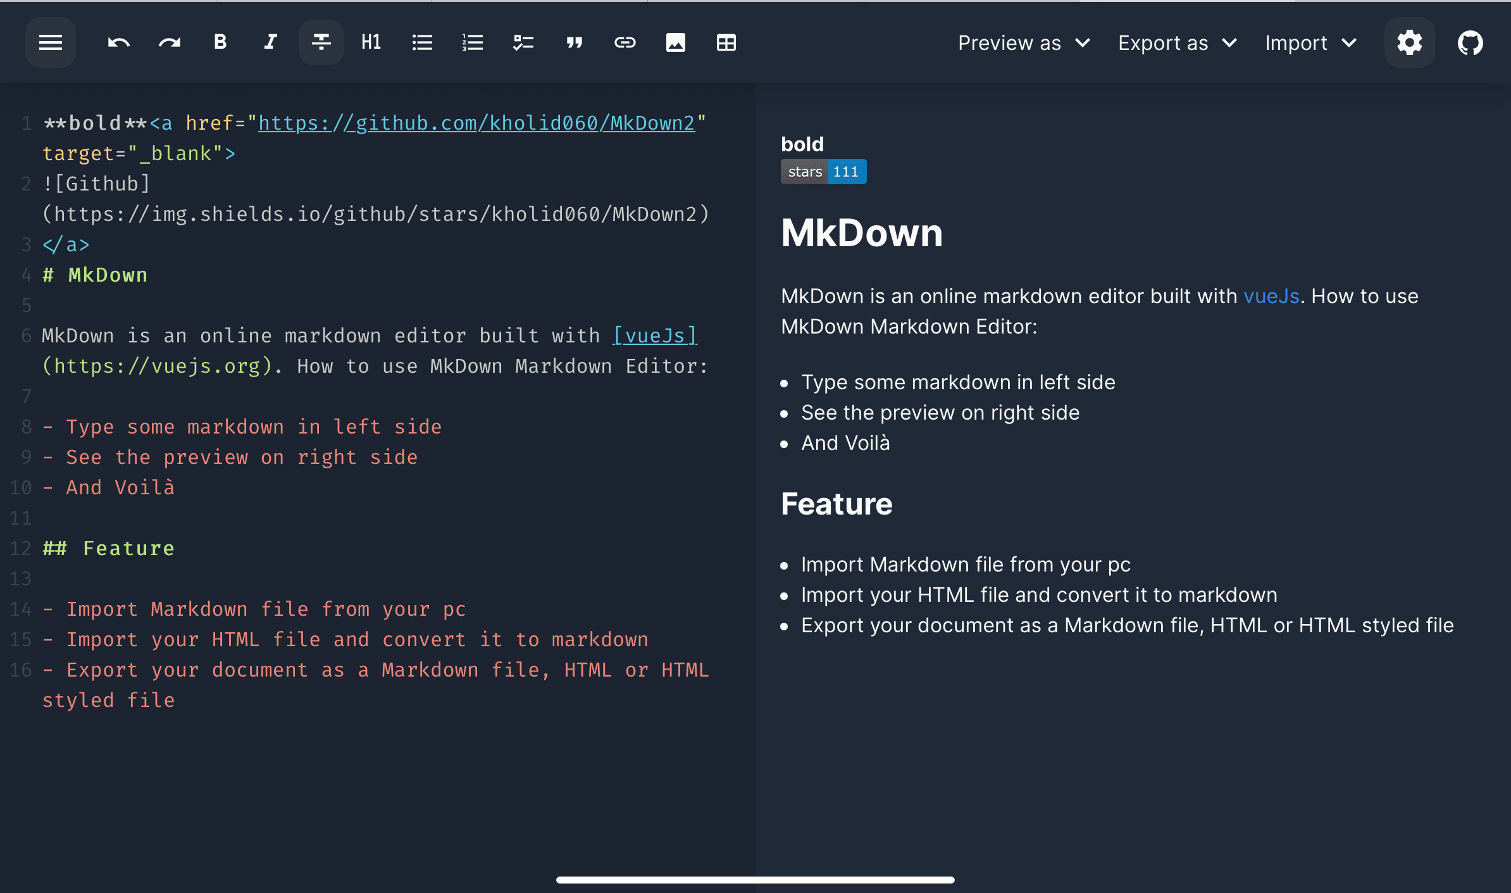Insert a bulleted list

coord(422,42)
